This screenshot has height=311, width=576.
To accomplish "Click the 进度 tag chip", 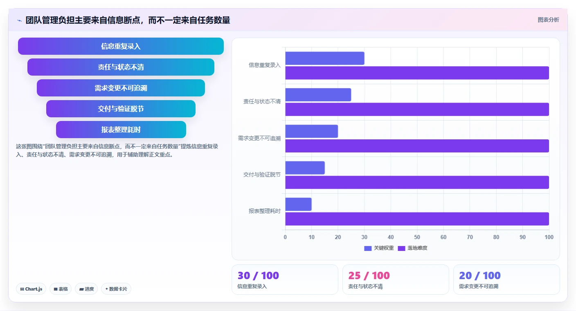I will (x=86, y=289).
